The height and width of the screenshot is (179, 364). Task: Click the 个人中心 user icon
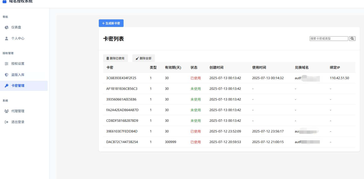(x=6, y=38)
